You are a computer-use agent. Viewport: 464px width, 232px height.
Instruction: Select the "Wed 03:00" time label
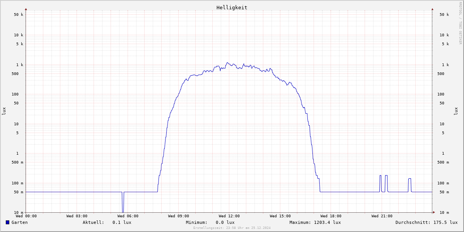[x=77, y=216]
